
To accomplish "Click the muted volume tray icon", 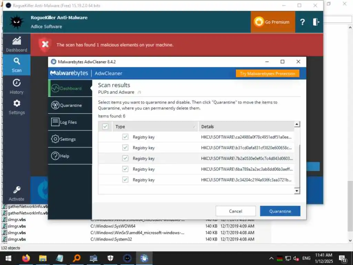I will 296,258.
